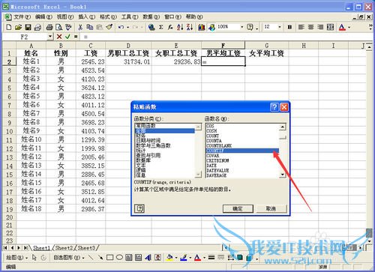
Task: Click the Save floppy disk icon
Action: point(28,27)
